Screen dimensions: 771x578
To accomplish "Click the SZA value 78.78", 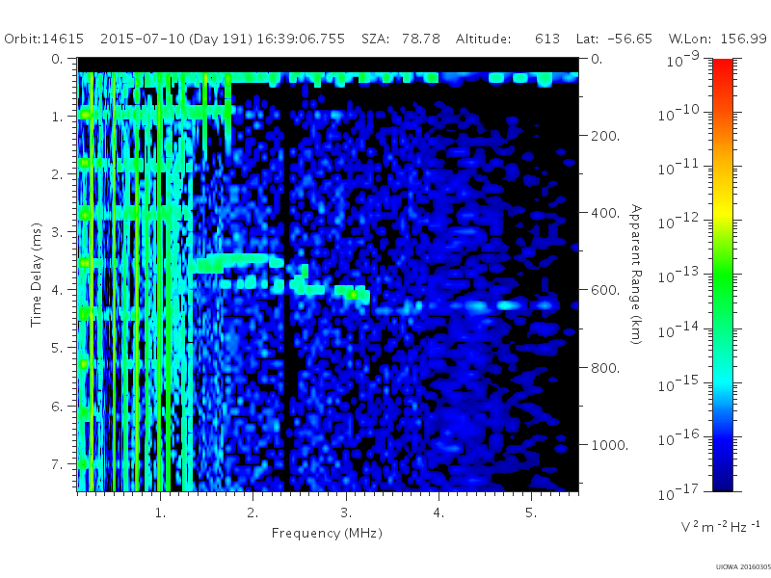I will point(421,39).
